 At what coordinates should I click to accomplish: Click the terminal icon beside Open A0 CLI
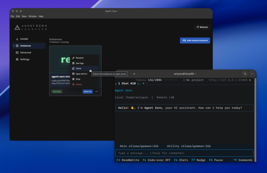pyautogui.click(x=73, y=74)
